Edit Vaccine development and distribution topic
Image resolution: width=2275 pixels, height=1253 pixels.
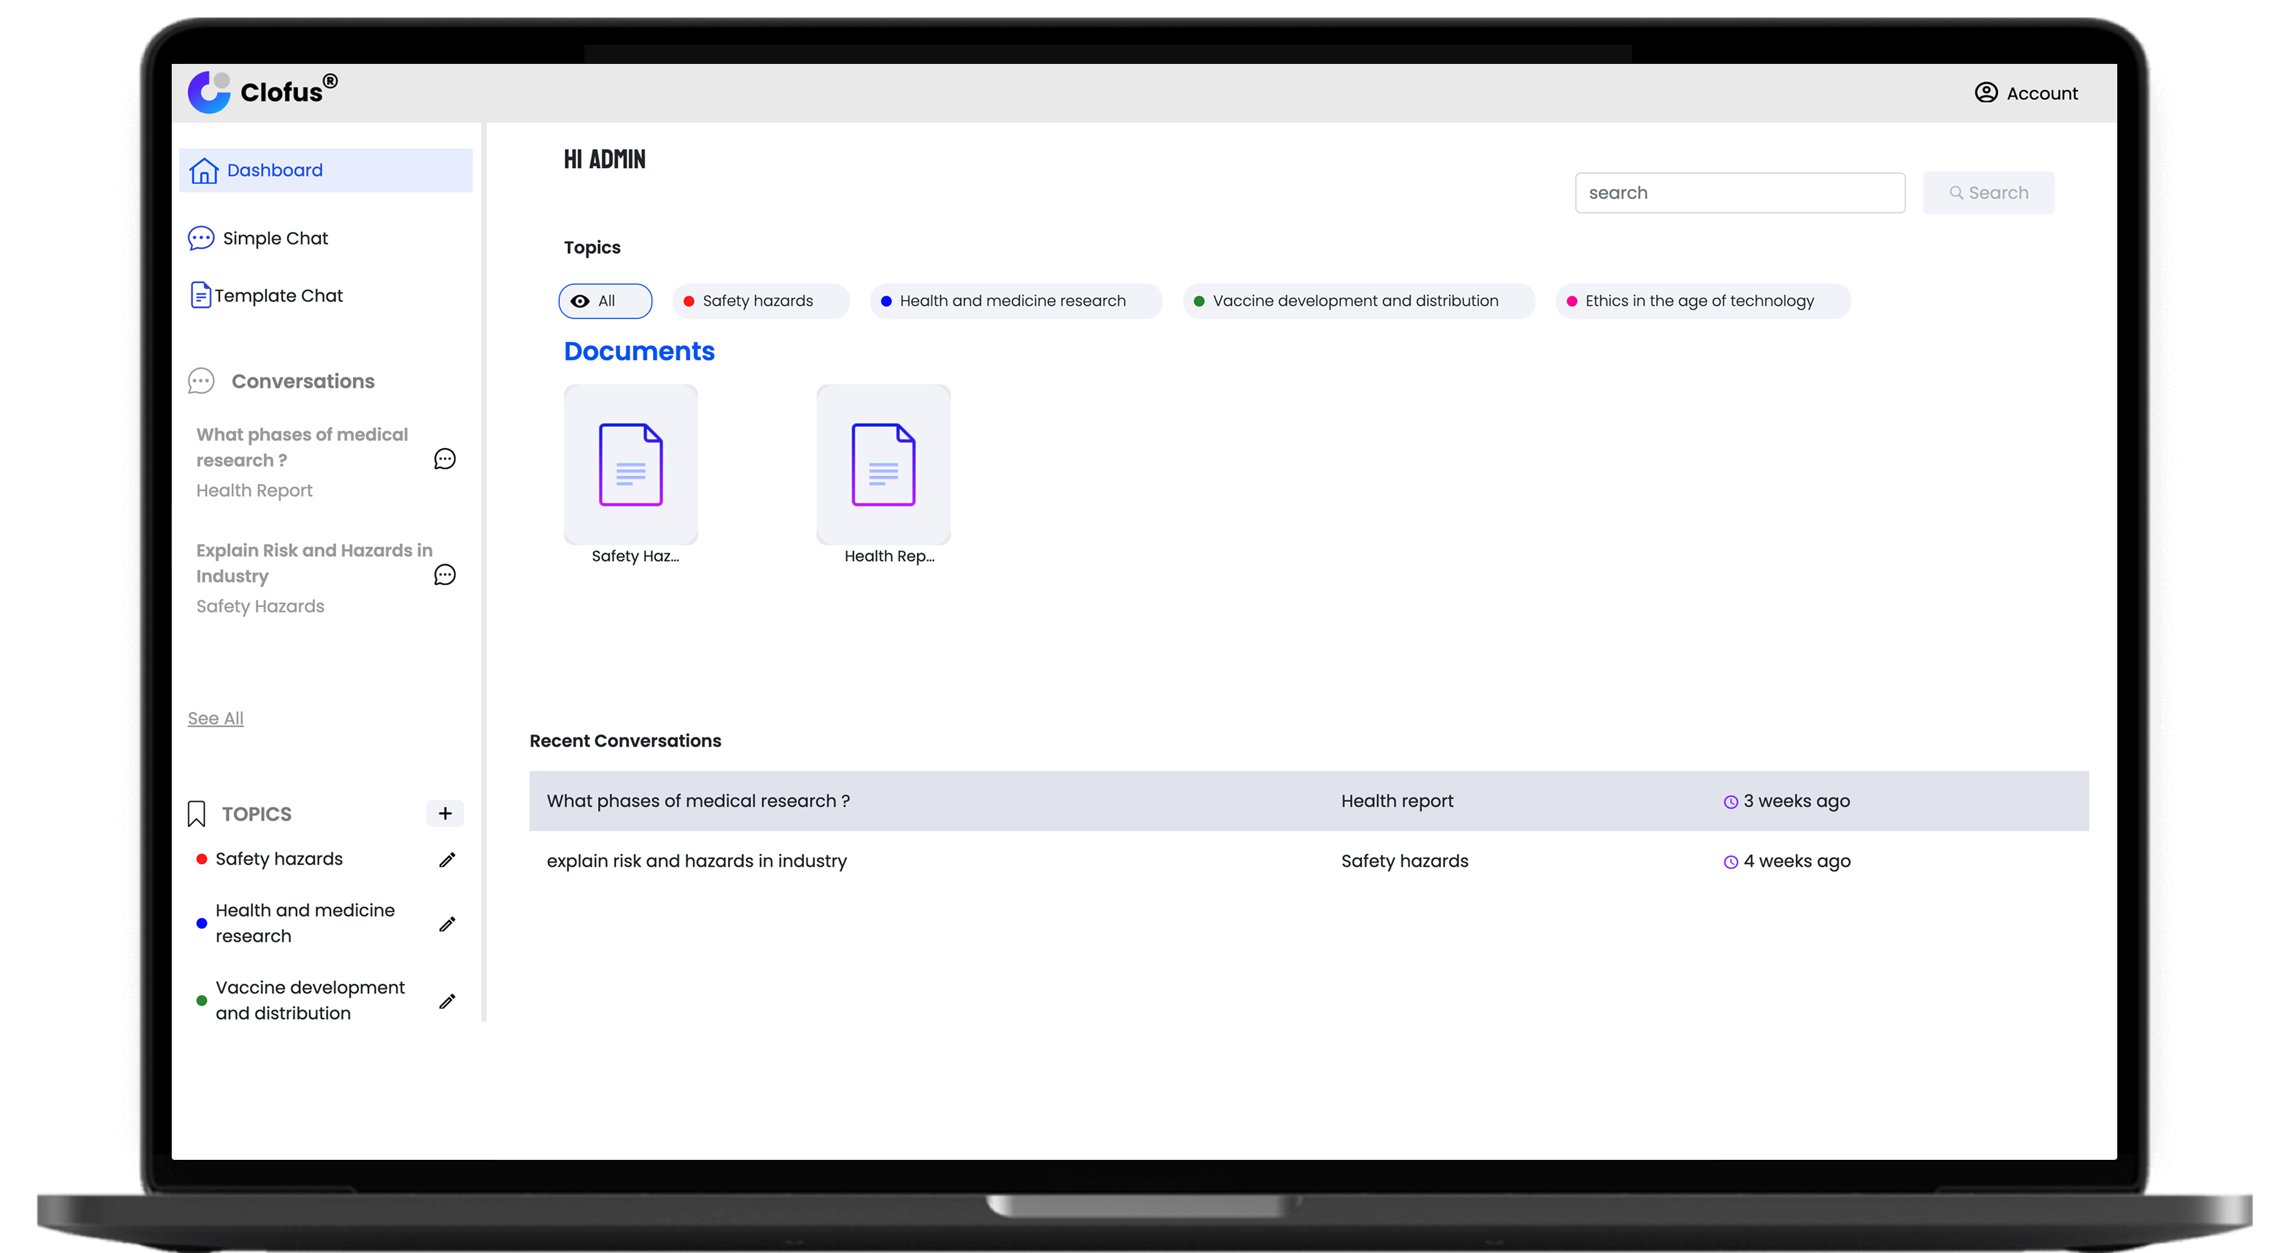point(447,1000)
